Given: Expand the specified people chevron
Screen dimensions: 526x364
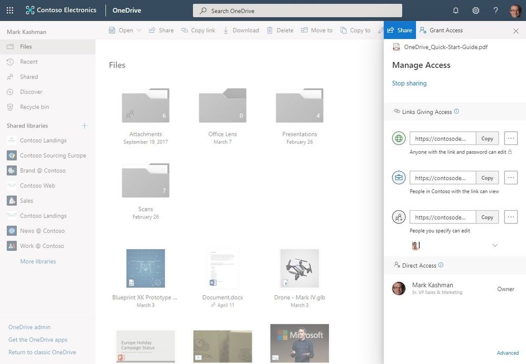Looking at the screenshot, I should 495,245.
